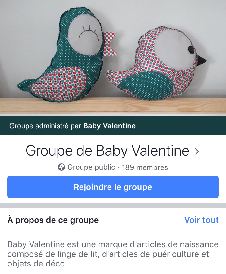Open the Voir tout link
226x274 pixels.
point(202,220)
